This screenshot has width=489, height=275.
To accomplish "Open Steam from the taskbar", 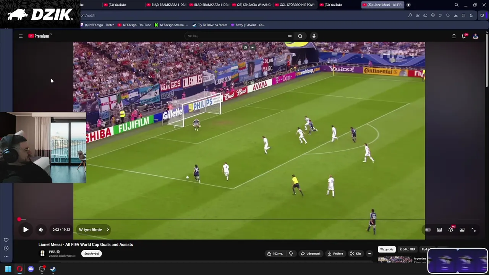I will point(53,269).
